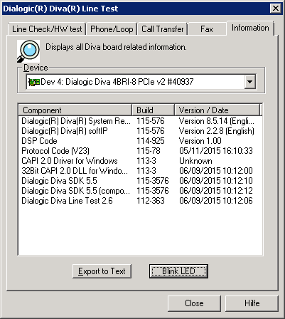Click the 05/11/2015 16:10:33 date cell

point(216,151)
